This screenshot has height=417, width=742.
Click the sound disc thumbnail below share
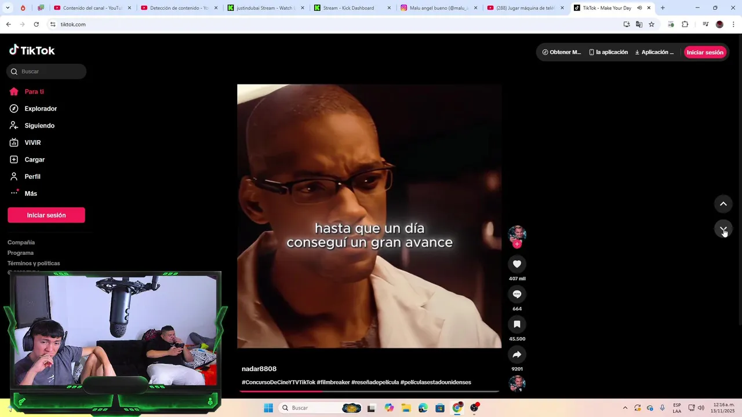(x=517, y=383)
